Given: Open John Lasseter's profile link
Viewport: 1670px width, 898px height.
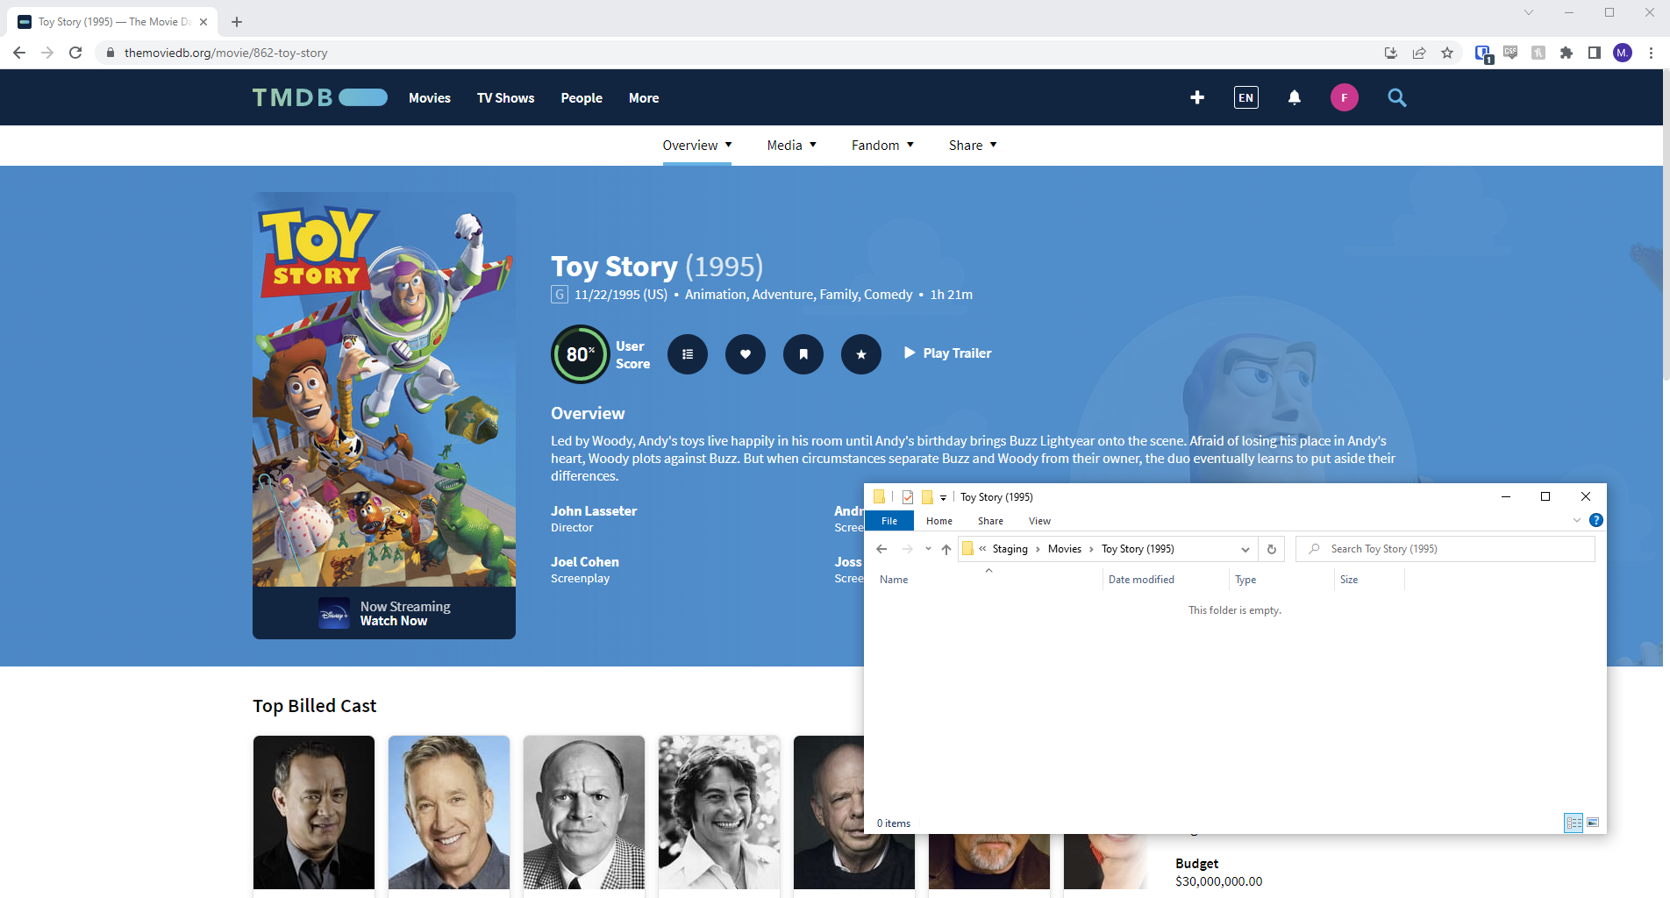Looking at the screenshot, I should (x=594, y=511).
